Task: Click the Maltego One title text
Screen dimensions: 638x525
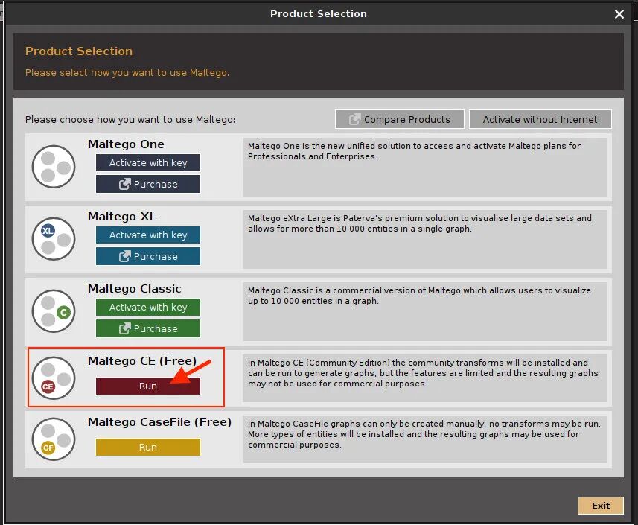Action: pyautogui.click(x=126, y=144)
